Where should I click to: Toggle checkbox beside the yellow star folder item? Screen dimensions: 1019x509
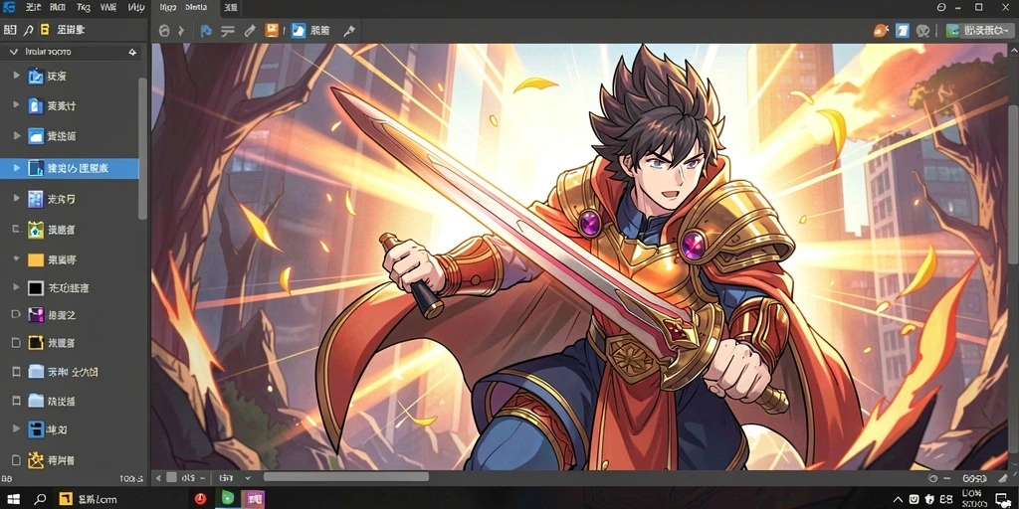coord(16,461)
